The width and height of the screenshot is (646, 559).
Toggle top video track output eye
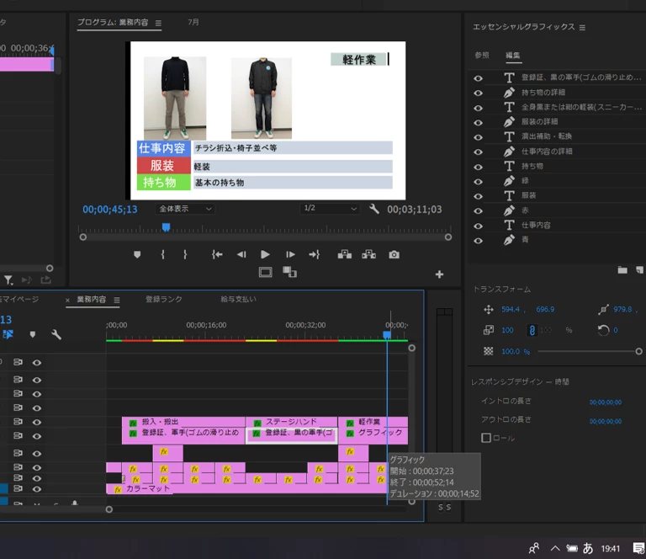pyautogui.click(x=37, y=362)
